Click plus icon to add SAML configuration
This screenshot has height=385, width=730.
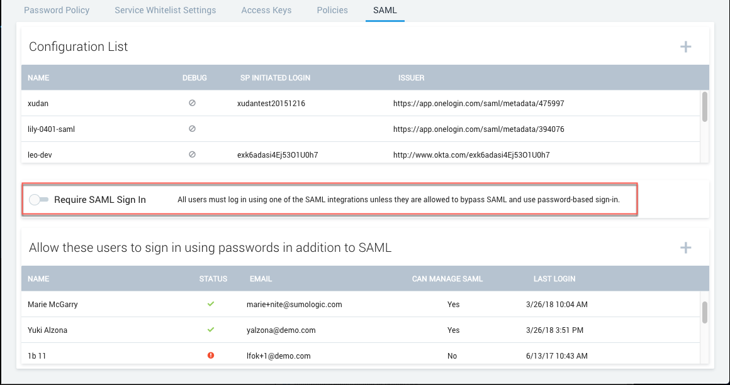(685, 47)
